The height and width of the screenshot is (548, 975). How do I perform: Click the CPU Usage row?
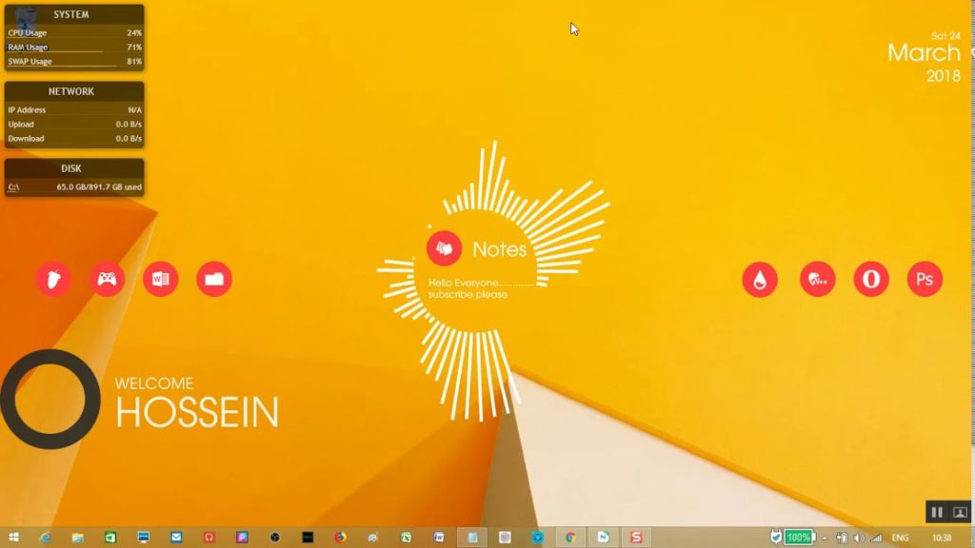click(x=74, y=33)
